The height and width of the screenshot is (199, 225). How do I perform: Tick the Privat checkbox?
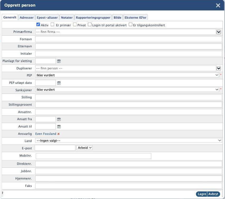pos(75,24)
